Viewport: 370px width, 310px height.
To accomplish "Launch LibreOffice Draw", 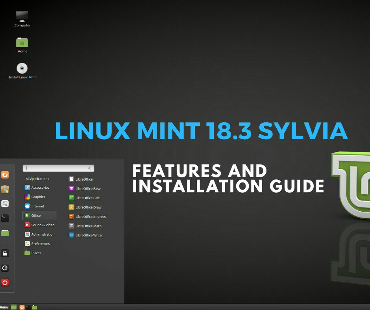I will (85, 207).
